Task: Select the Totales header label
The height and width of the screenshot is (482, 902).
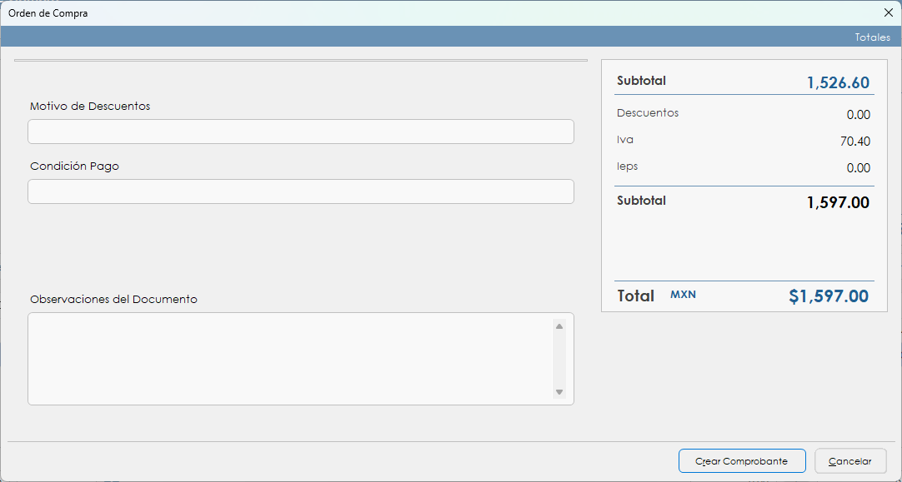Action: point(872,37)
